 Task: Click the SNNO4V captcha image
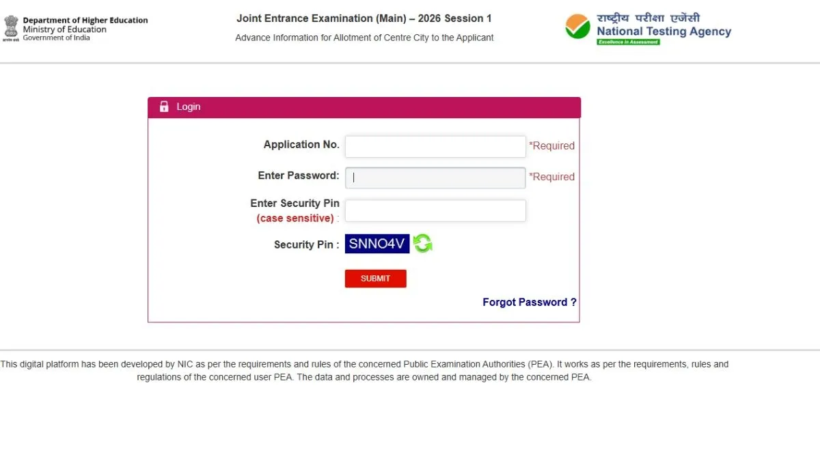click(x=377, y=244)
